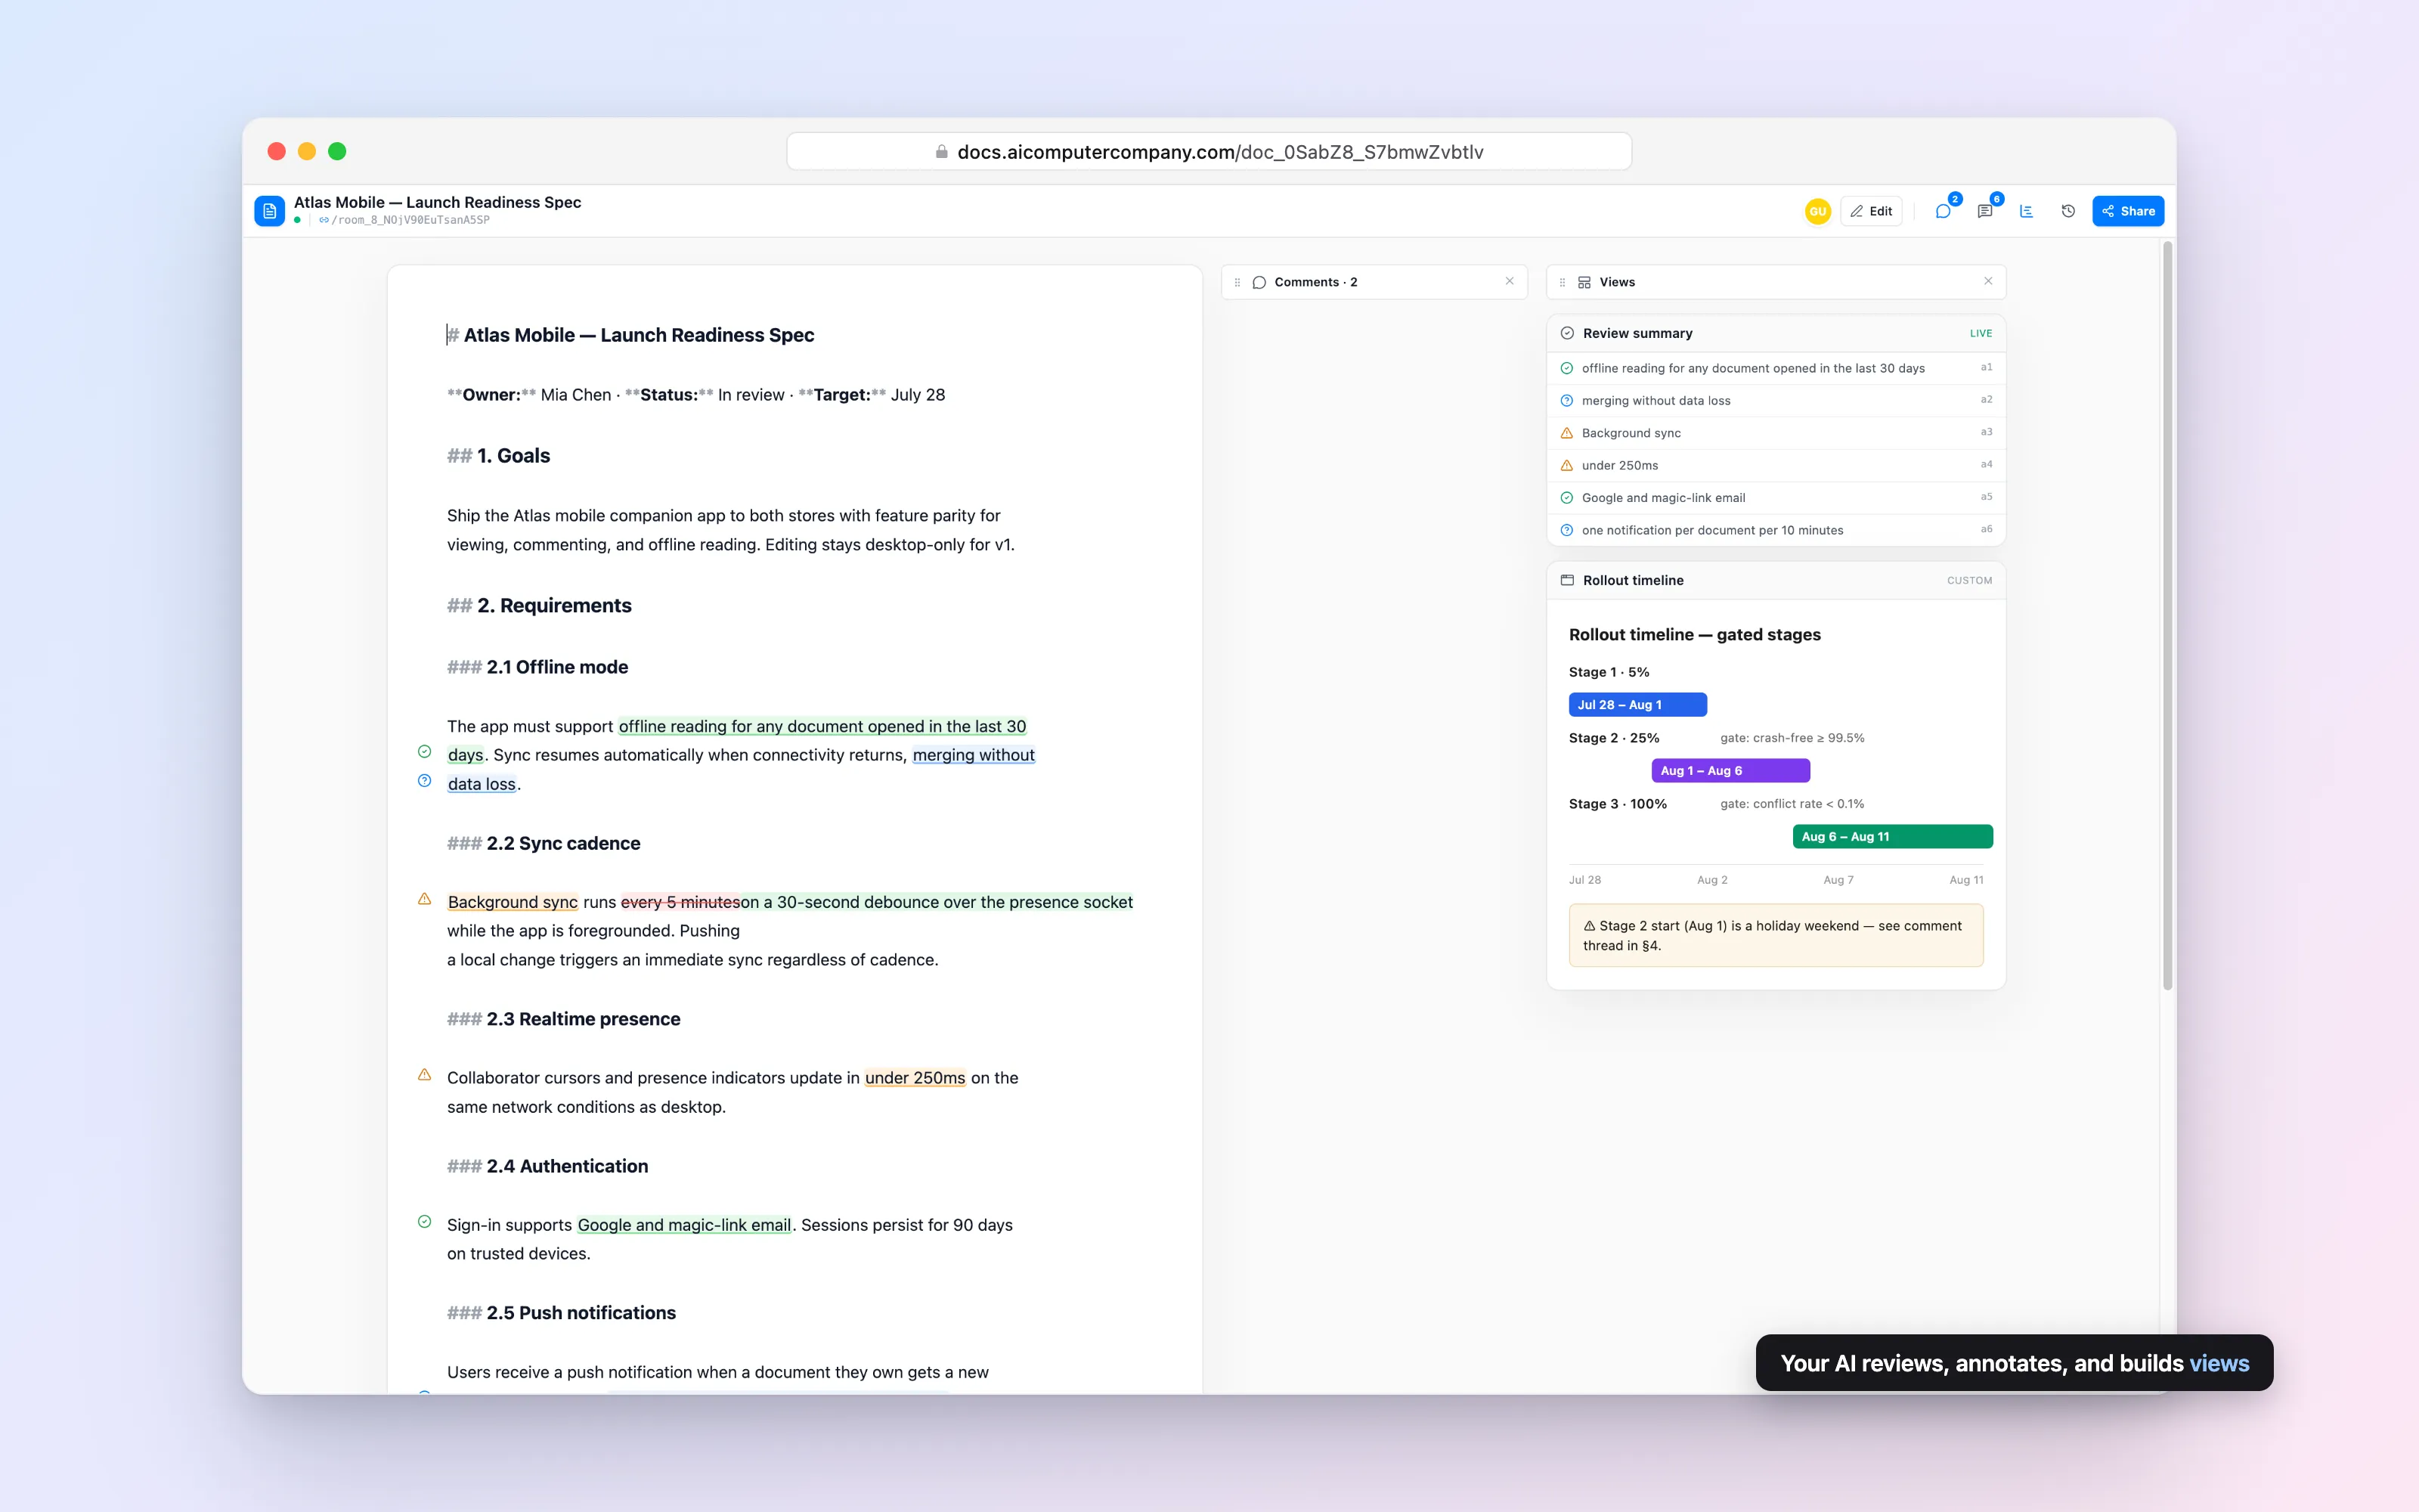Screen dimensions: 2419x1512
Task: Select review item 'Background sync'
Action: click(1776, 433)
